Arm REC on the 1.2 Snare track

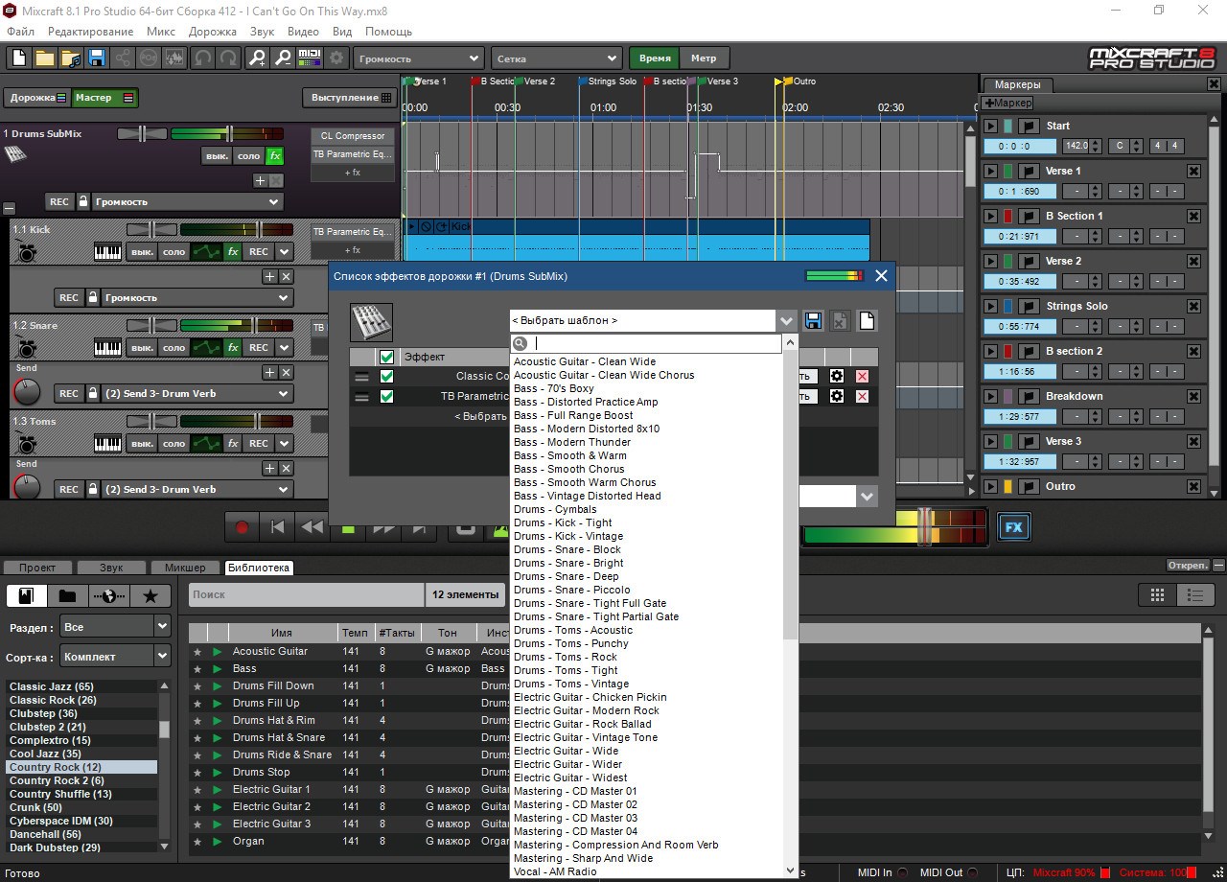coord(259,348)
